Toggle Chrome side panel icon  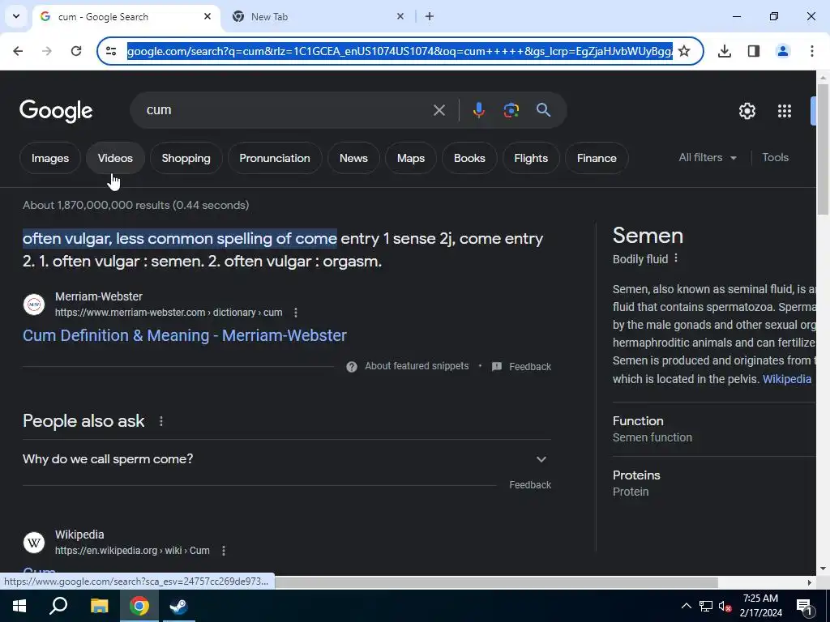click(753, 51)
